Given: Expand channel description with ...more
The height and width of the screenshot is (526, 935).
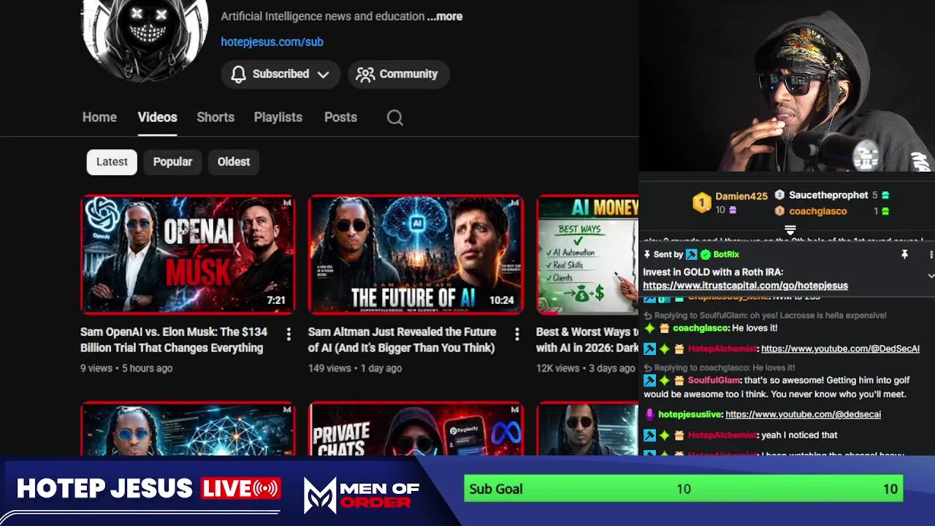Looking at the screenshot, I should point(444,16).
